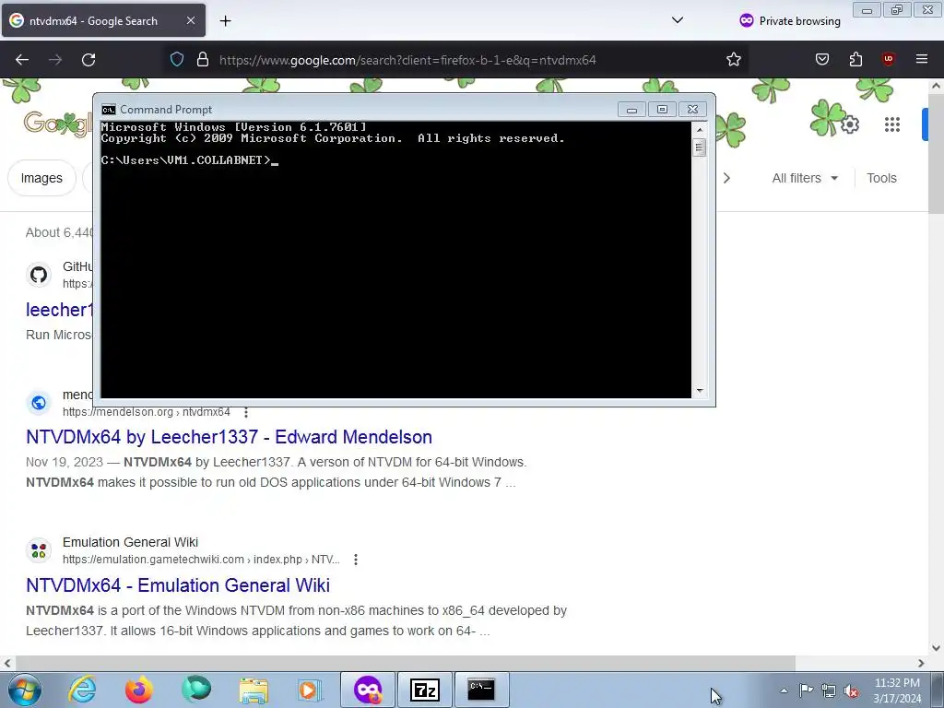The height and width of the screenshot is (708, 944).
Task: Open the Windows Start menu
Action: (x=24, y=690)
